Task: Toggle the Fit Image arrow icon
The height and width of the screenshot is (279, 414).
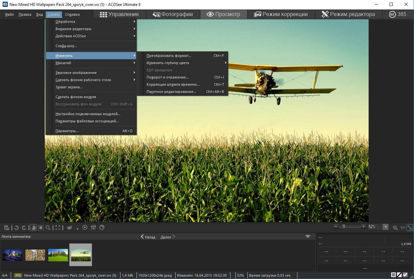Action: (409, 227)
